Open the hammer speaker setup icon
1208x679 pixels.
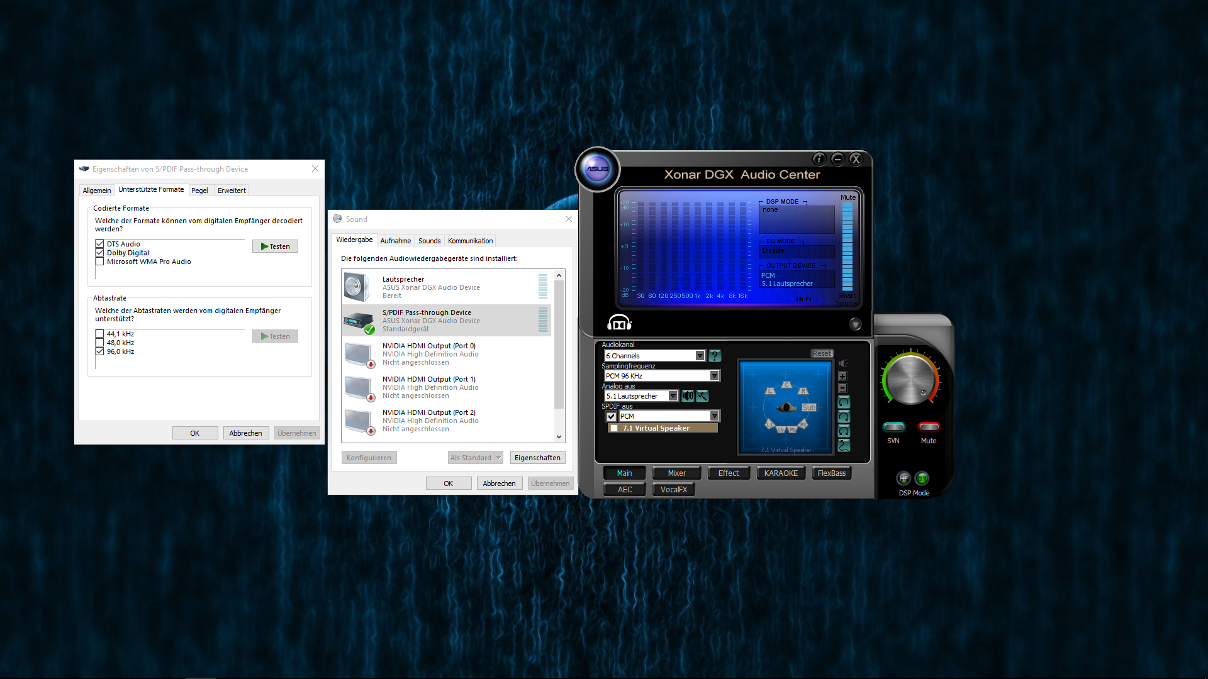click(x=702, y=396)
